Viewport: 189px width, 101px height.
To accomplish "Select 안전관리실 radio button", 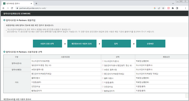I will 103,86.
